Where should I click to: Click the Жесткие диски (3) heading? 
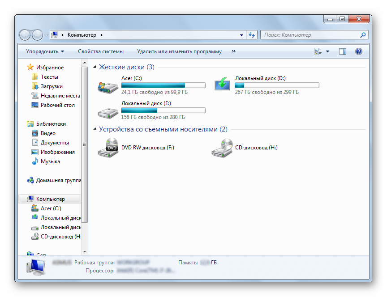point(126,67)
